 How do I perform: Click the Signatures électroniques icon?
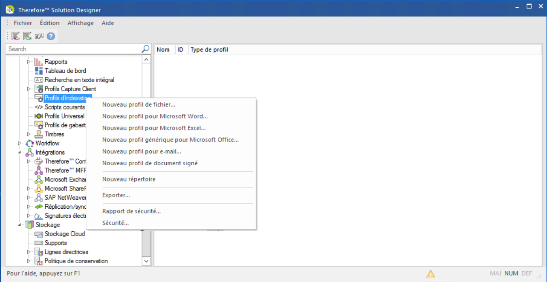39,216
